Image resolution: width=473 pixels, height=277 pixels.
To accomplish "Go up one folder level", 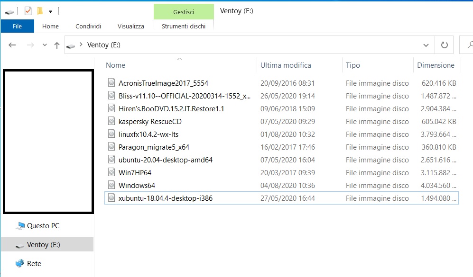I will click(57, 45).
